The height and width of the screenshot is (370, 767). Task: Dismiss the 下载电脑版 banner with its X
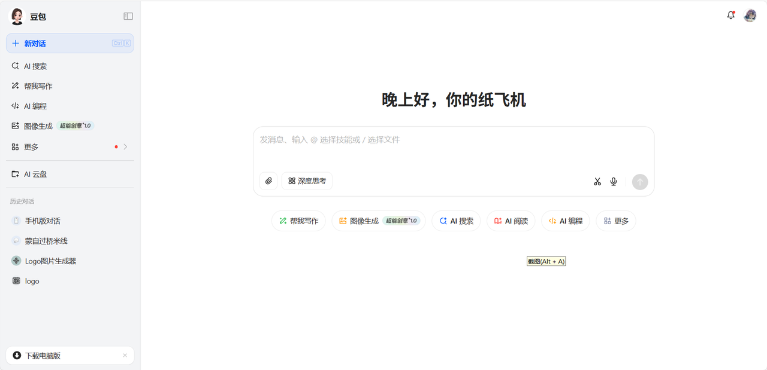125,356
